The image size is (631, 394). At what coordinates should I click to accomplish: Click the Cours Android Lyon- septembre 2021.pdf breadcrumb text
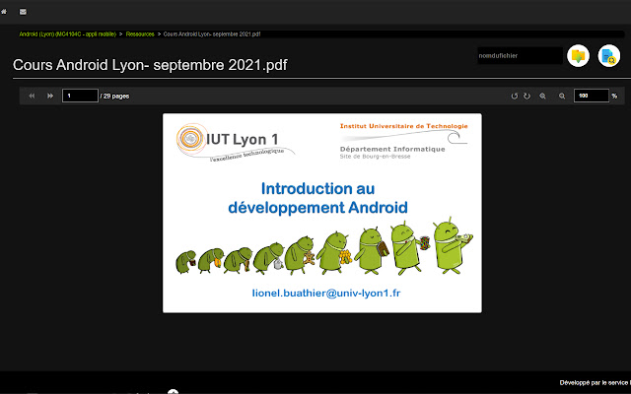212,34
